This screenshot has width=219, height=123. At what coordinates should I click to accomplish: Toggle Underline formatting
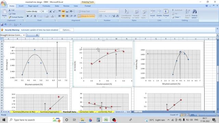tap(35, 16)
